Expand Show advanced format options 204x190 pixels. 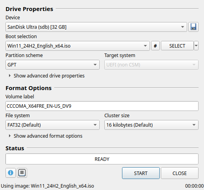tap(46, 136)
